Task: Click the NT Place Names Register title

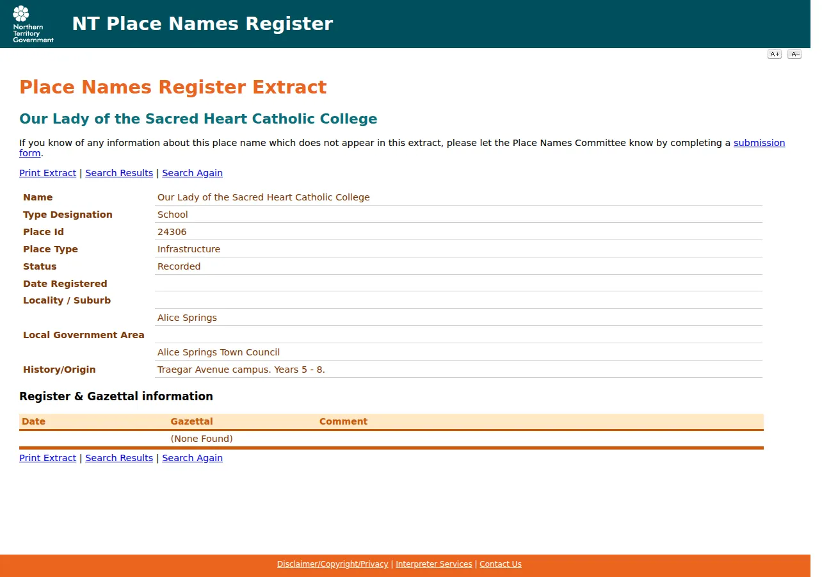Action: click(x=202, y=24)
